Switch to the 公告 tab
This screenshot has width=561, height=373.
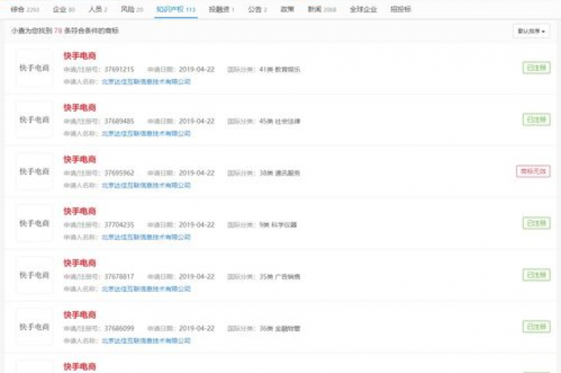(257, 10)
